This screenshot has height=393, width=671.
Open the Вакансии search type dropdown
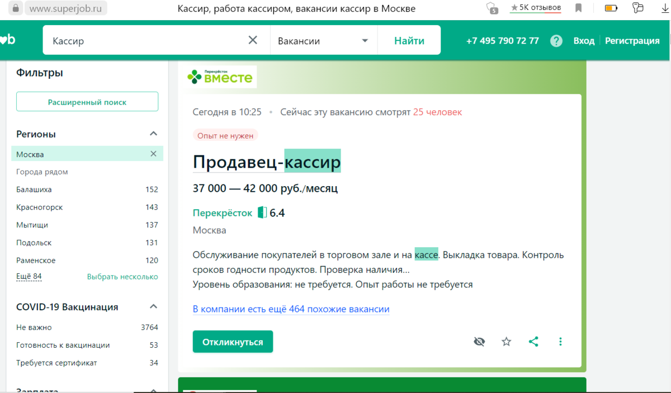[x=324, y=41]
